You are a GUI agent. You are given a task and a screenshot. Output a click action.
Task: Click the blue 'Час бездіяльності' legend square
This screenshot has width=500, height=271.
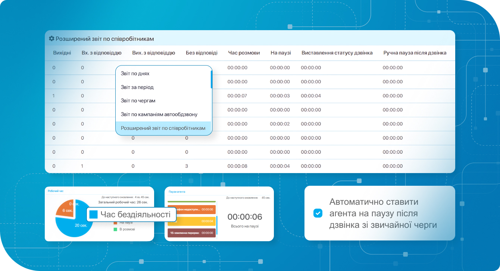coord(93,214)
